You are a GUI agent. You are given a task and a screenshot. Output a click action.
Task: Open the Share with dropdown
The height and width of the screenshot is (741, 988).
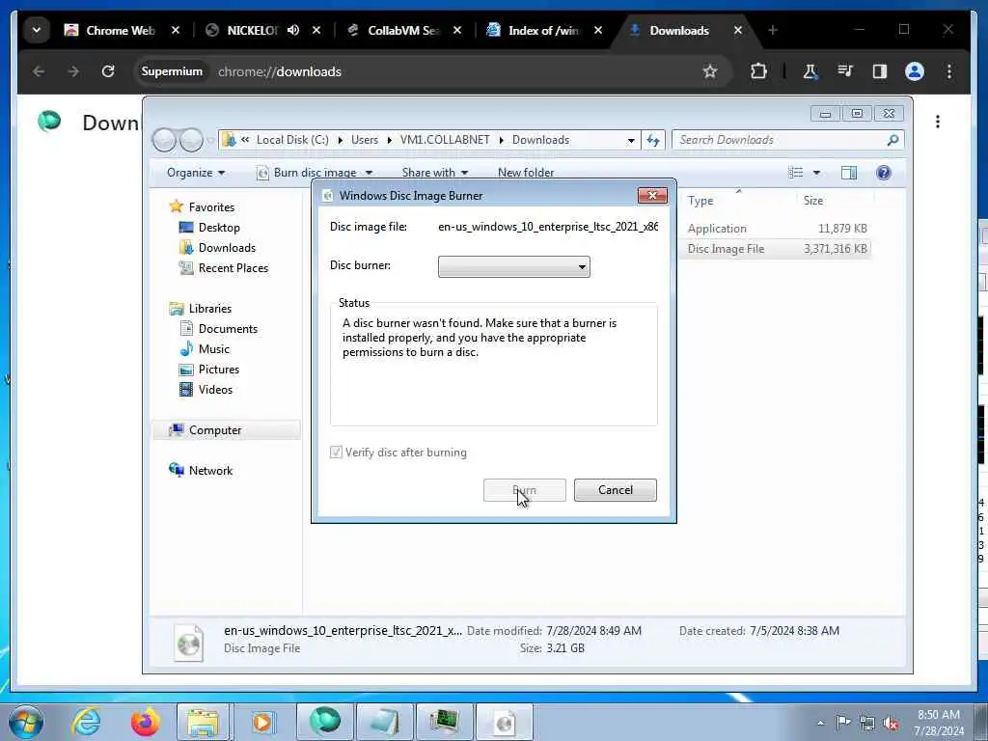click(435, 173)
